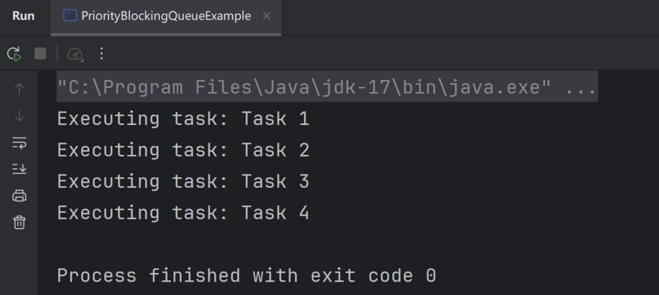Open the profiler gauge icon dropdown

coord(76,54)
